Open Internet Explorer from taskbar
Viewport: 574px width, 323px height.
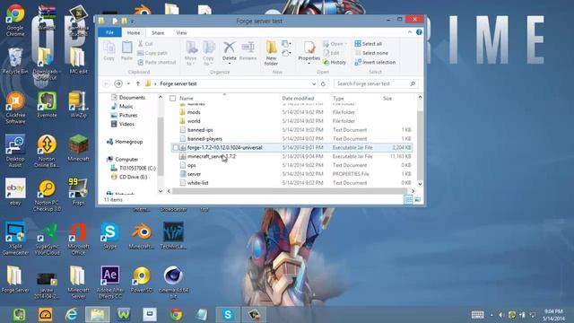(72, 315)
